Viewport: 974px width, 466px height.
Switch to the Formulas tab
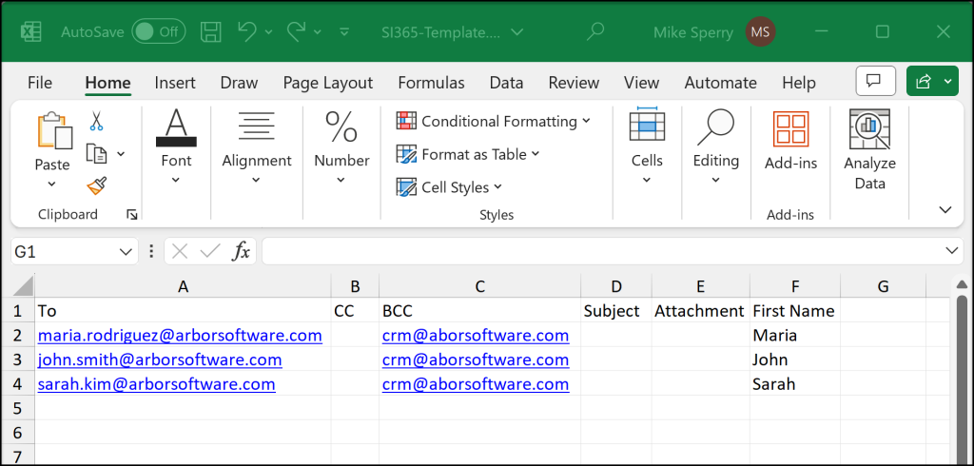coord(431,83)
